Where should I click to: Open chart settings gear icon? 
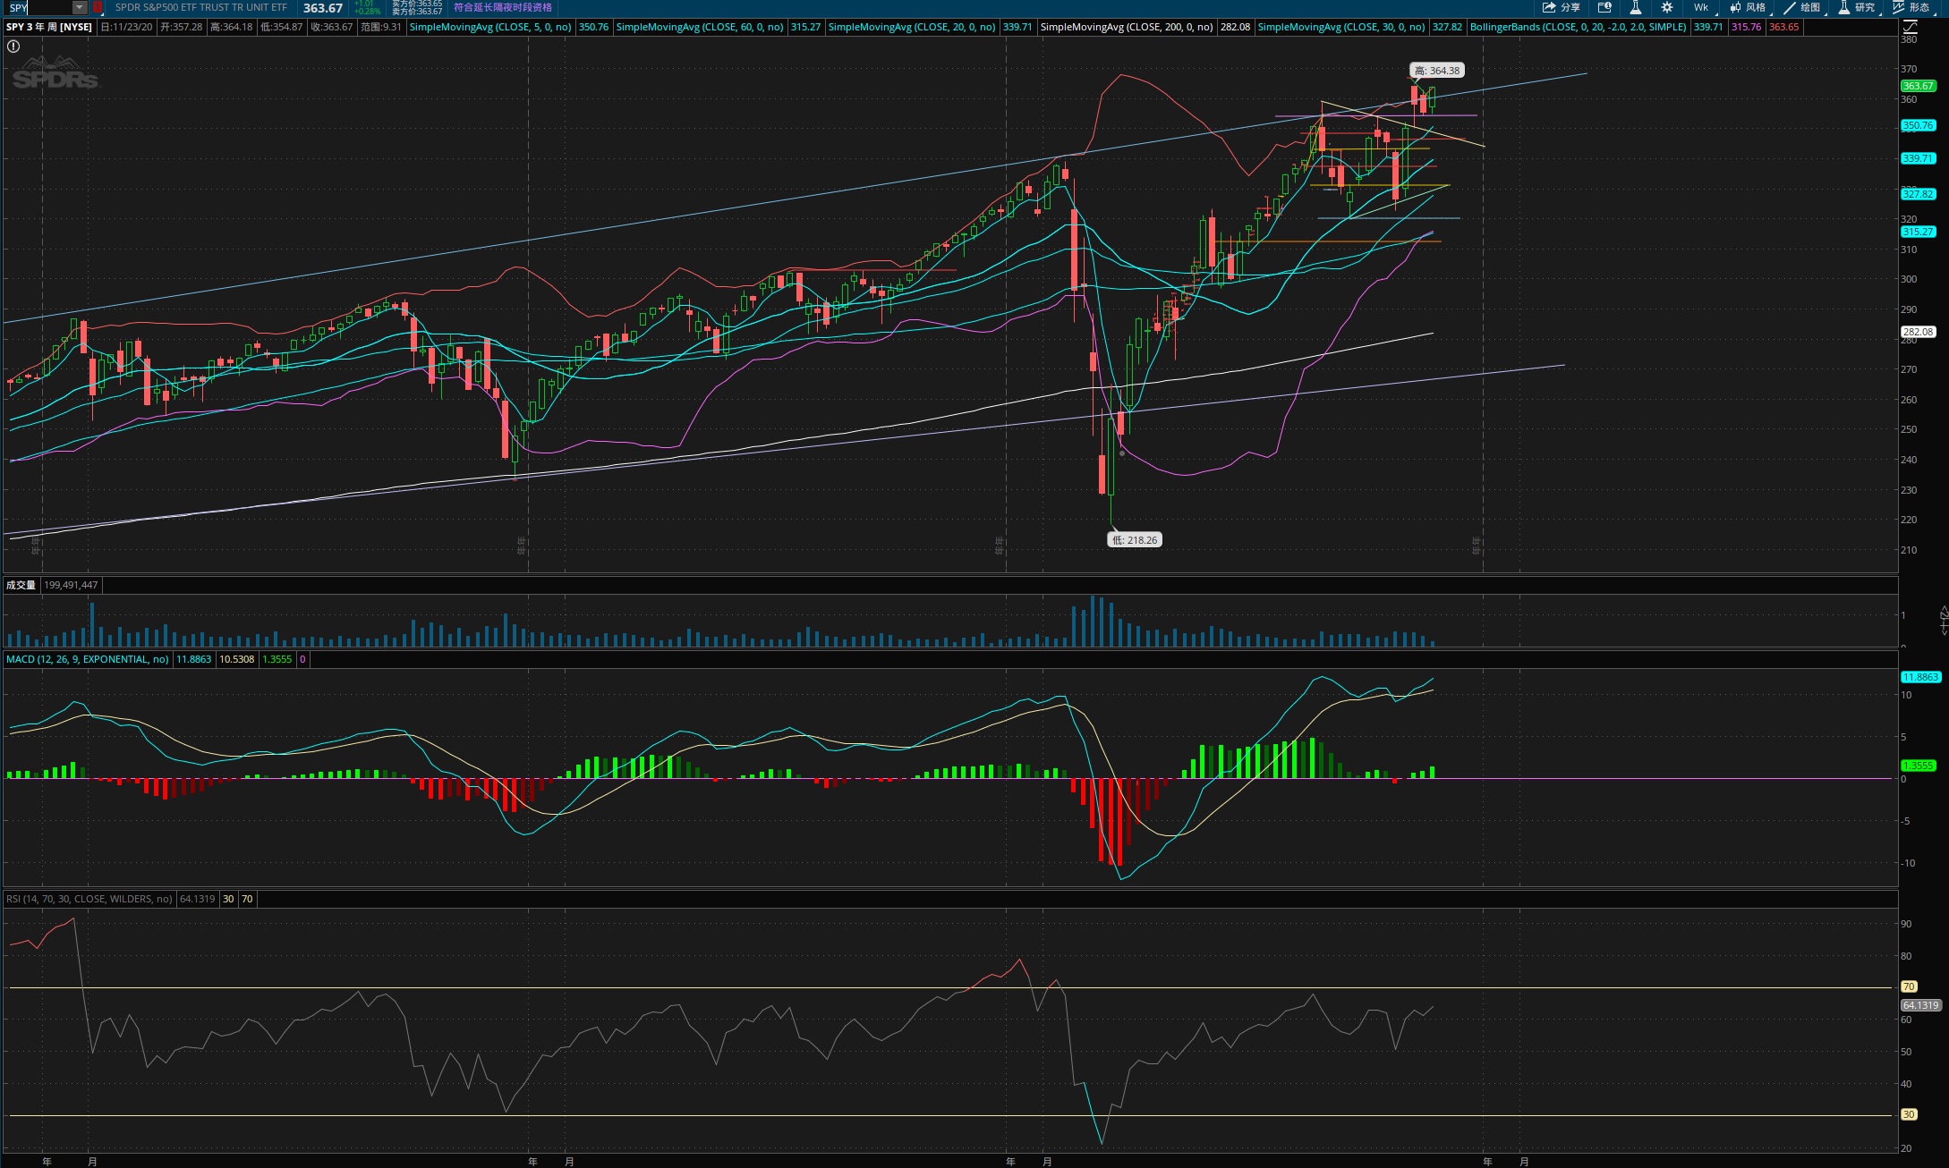[1666, 7]
